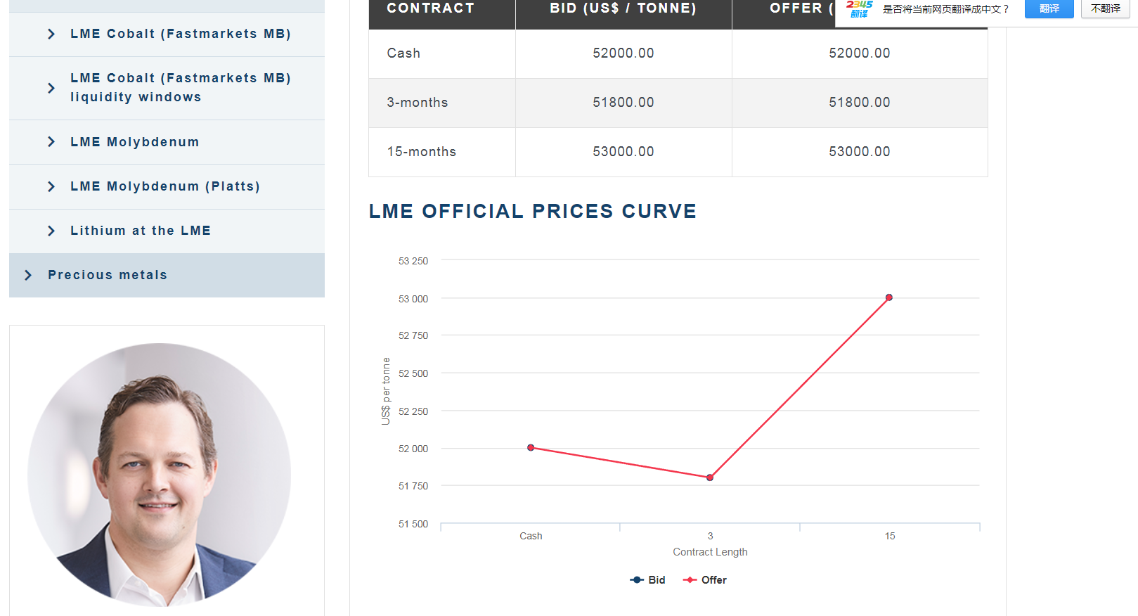Click the 3-months bid value 51800.00

tap(623, 103)
